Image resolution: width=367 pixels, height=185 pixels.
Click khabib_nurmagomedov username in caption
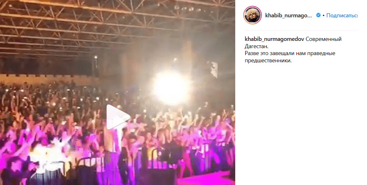[274, 39]
